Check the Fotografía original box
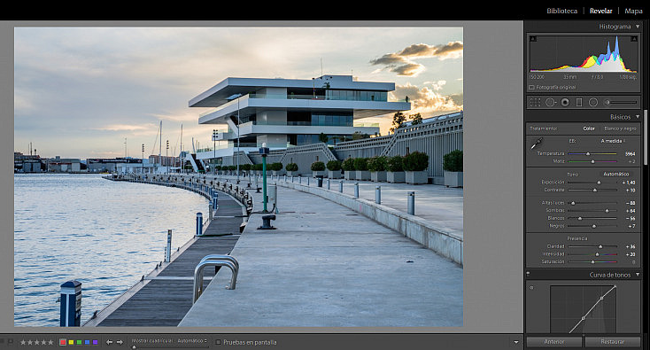This screenshot has height=350, width=650. coord(531,87)
